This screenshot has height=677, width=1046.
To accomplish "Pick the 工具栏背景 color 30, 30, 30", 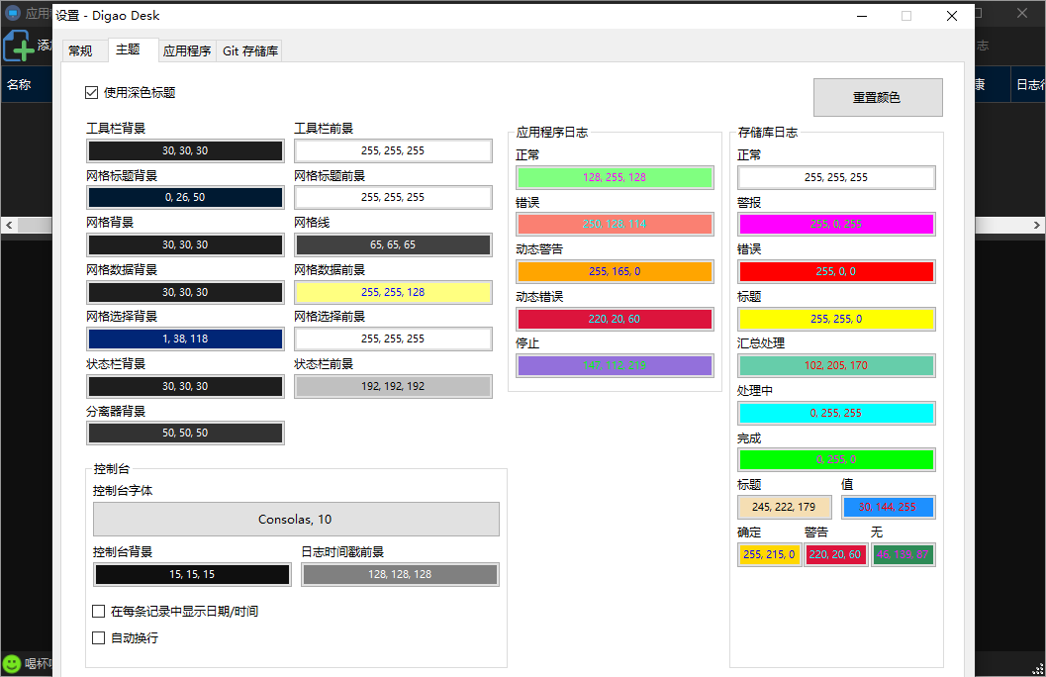I will pyautogui.click(x=185, y=150).
